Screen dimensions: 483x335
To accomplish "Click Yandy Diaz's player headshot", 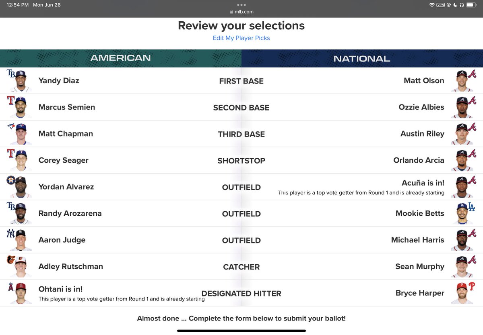I will [x=21, y=82].
